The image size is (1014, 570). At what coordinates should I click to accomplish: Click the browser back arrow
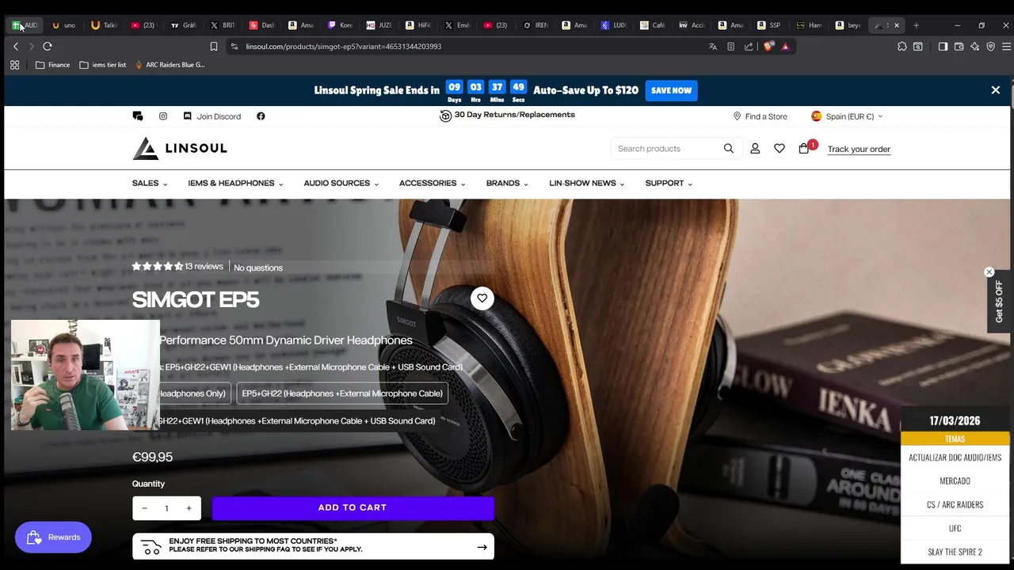[16, 47]
